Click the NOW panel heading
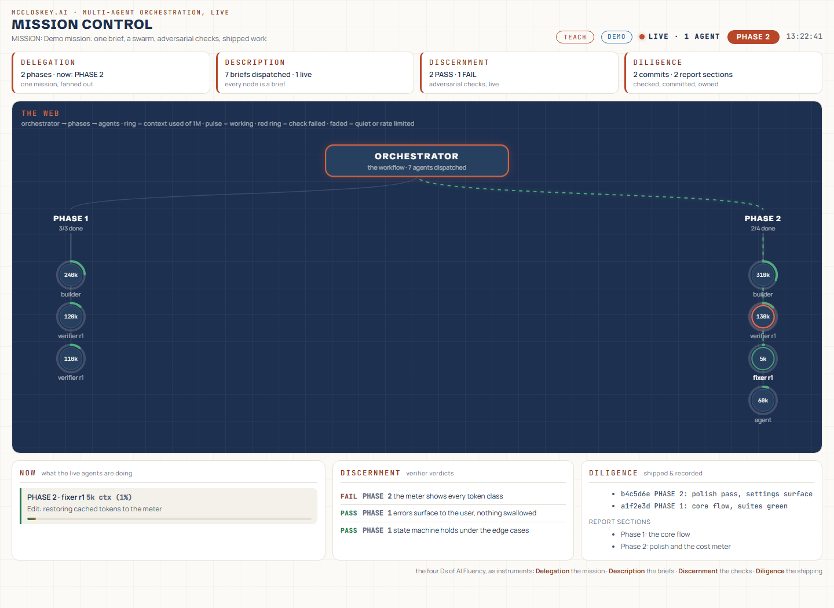Viewport: 834px width, 608px height. click(28, 473)
